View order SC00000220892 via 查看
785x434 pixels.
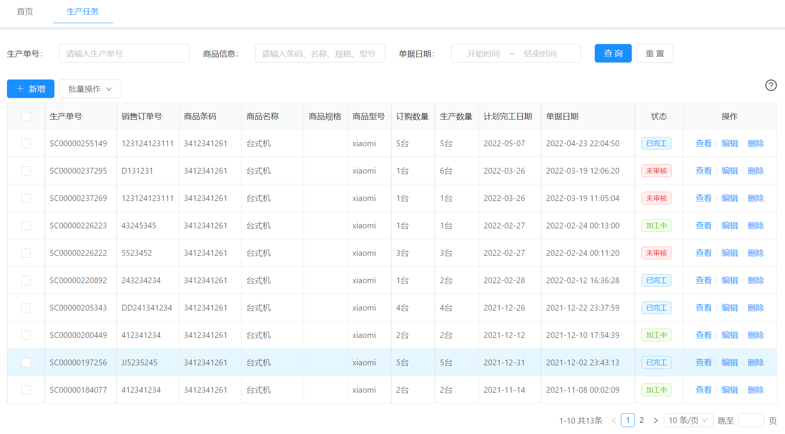click(703, 280)
